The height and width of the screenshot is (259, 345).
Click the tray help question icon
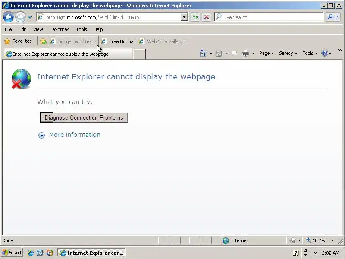(x=296, y=253)
